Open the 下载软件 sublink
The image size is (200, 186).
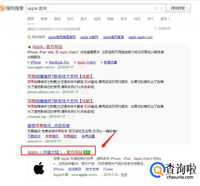(34, 136)
